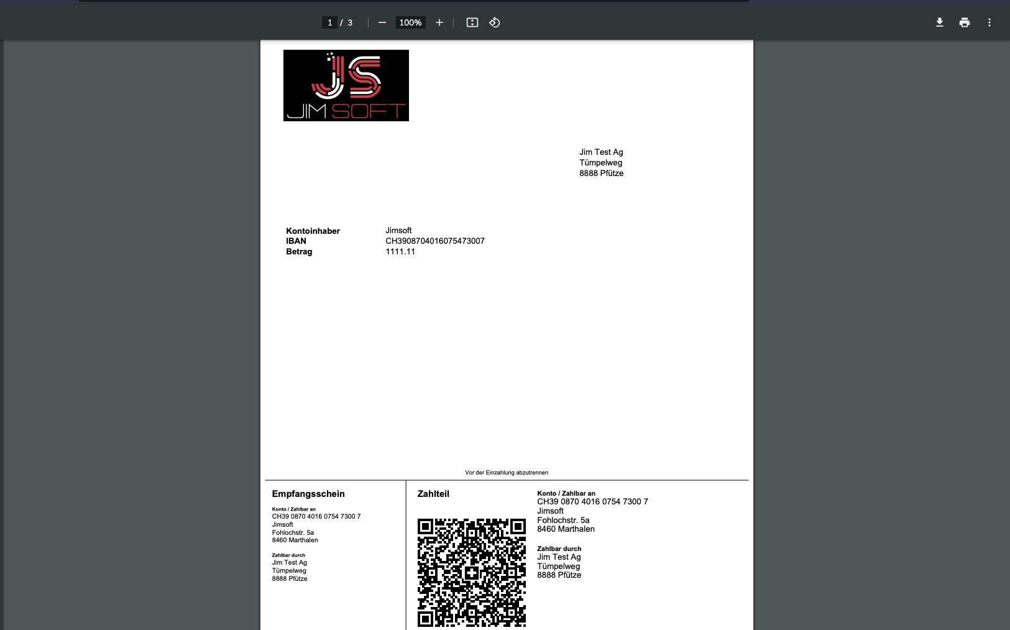Select the current page number field
Screen dimensions: 1010x630
329,22
